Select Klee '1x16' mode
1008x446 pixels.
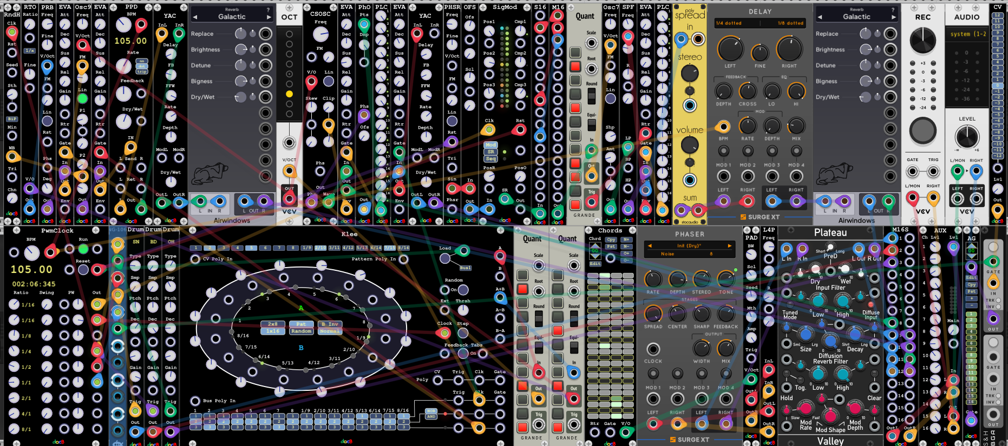point(273,331)
